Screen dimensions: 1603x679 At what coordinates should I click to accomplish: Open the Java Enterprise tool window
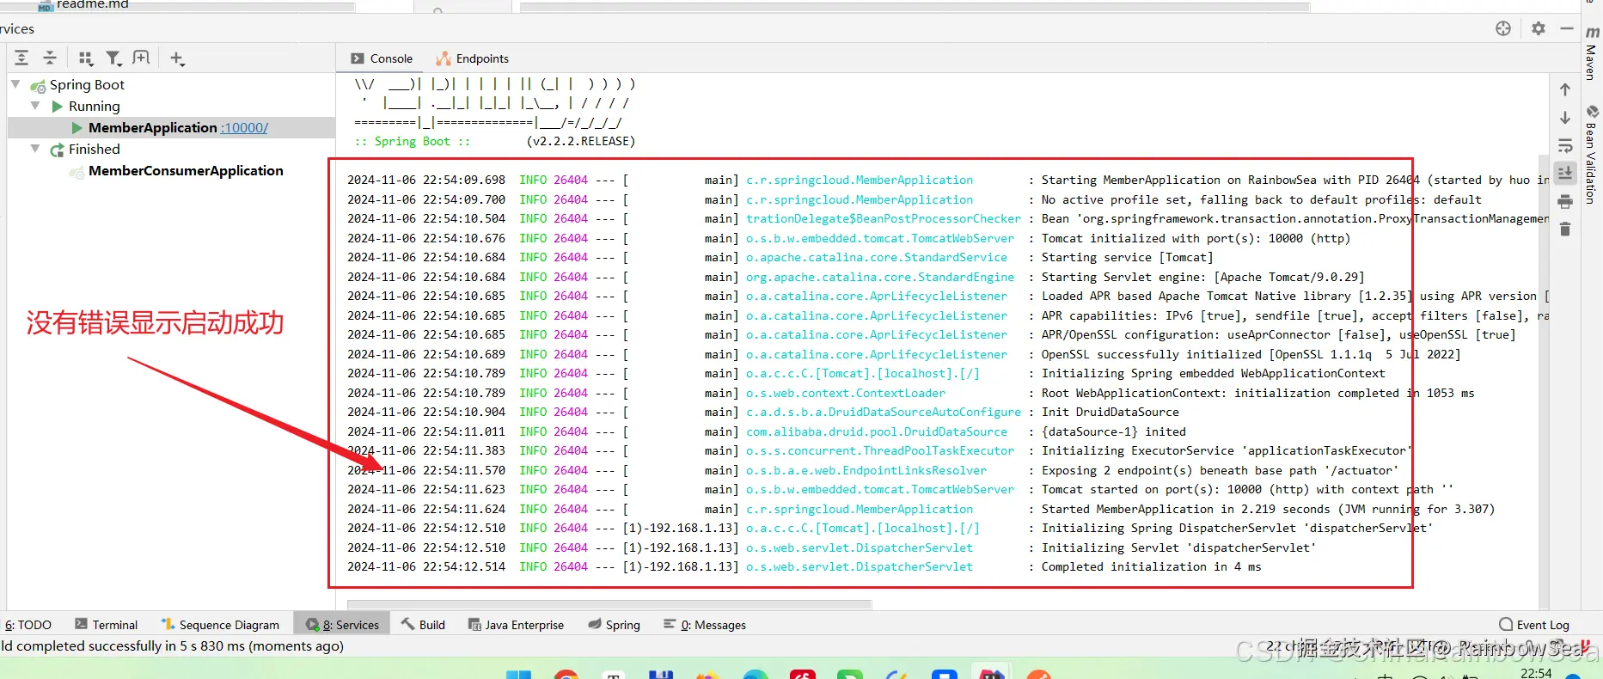[516, 625]
